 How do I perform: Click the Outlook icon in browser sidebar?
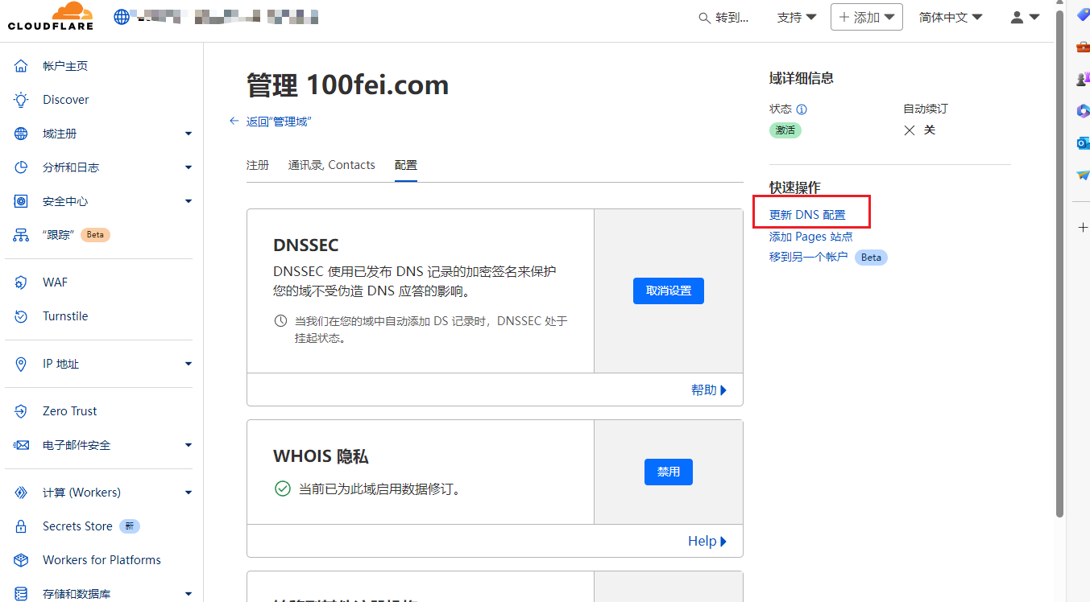[1083, 142]
